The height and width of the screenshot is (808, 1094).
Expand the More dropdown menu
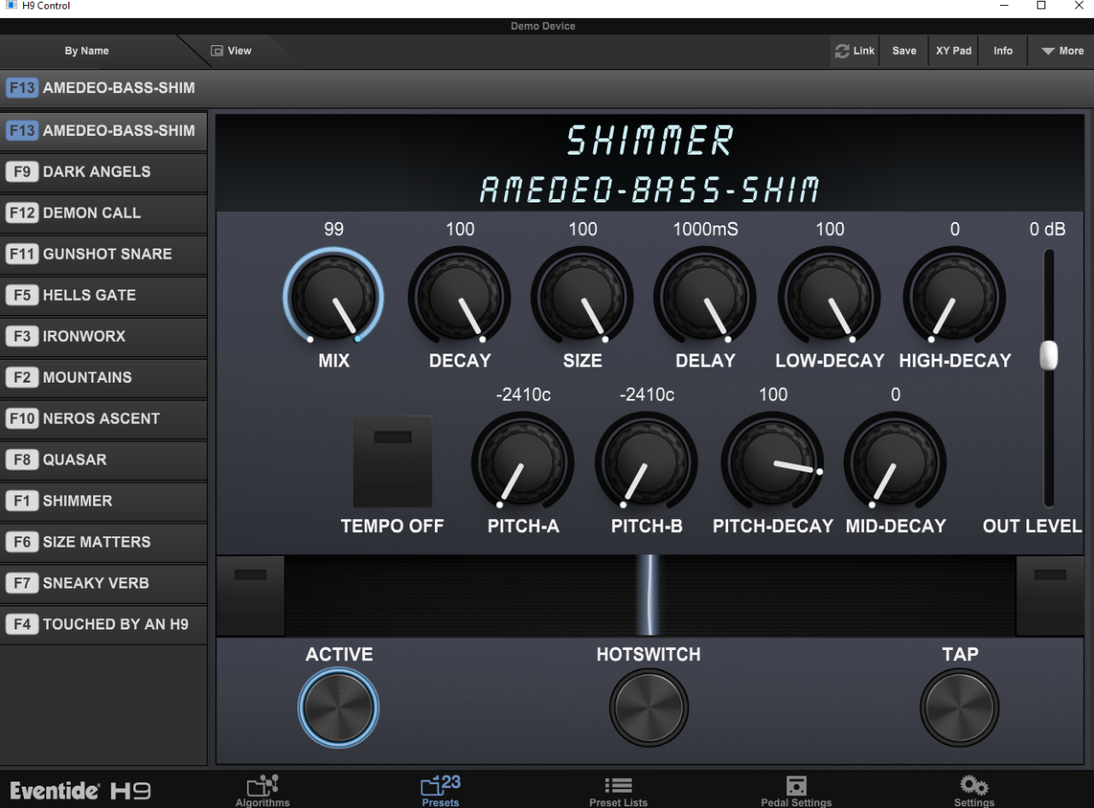point(1062,51)
